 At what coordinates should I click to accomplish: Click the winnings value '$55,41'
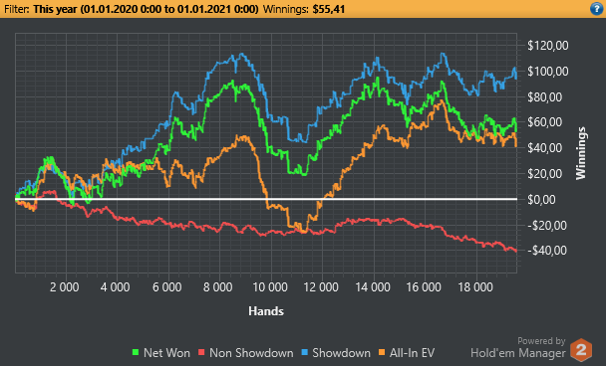pyautogui.click(x=329, y=9)
